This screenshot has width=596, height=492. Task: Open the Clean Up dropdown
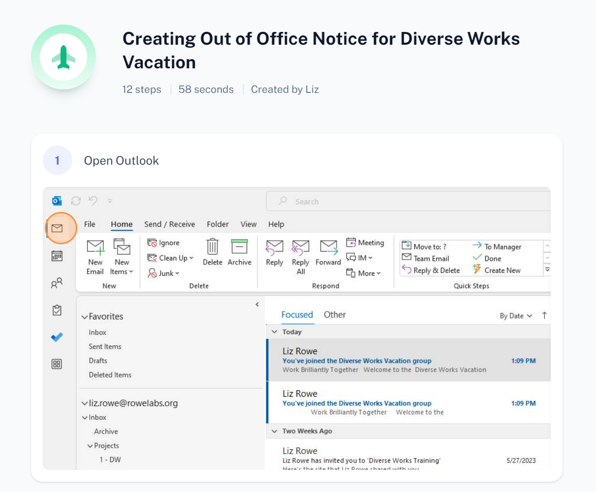(170, 258)
